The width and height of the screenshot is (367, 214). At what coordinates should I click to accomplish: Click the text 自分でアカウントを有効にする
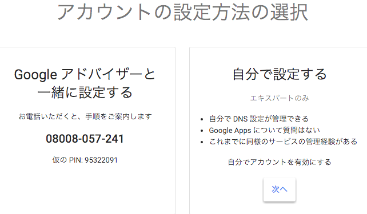pyautogui.click(x=280, y=162)
